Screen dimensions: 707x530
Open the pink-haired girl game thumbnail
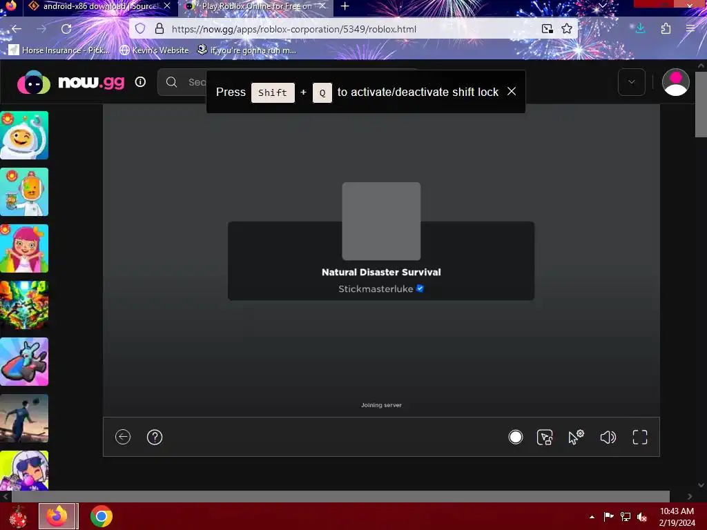coord(24,248)
